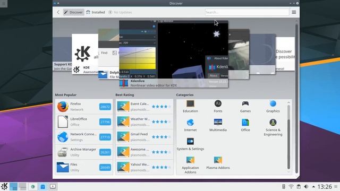This screenshot has width=340, height=191.
Task: Open the KDE application launcher
Action: tap(4, 186)
